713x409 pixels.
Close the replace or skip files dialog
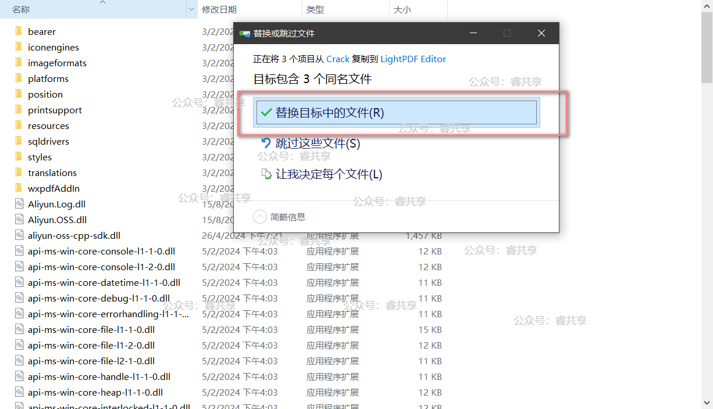tap(541, 33)
